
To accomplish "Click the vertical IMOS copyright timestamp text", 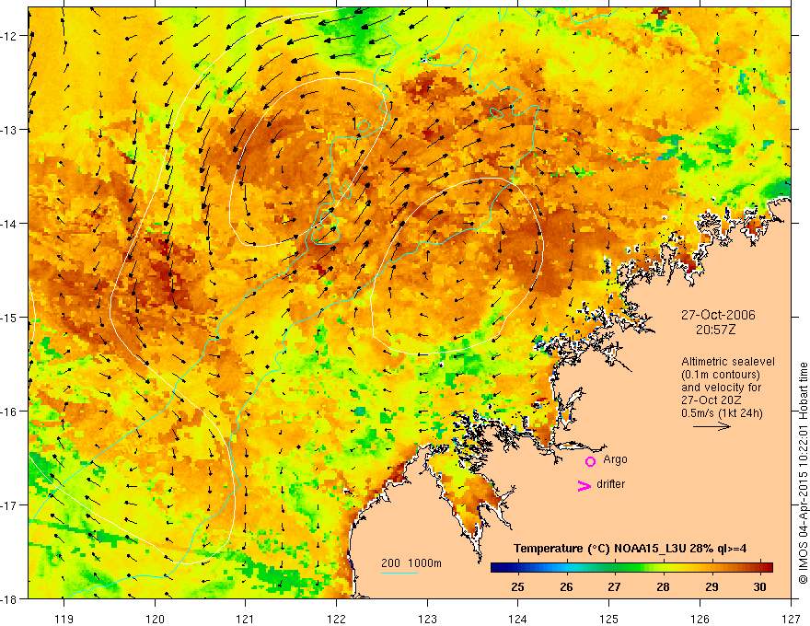I will pyautogui.click(x=803, y=473).
